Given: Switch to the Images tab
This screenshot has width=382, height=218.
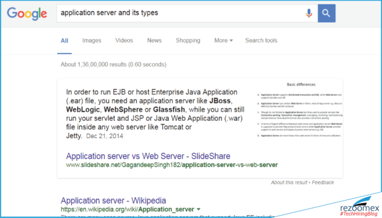Looking at the screenshot, I should pyautogui.click(x=91, y=41).
